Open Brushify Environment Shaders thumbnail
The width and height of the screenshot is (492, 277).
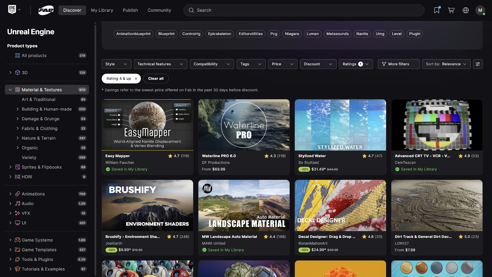148,205
